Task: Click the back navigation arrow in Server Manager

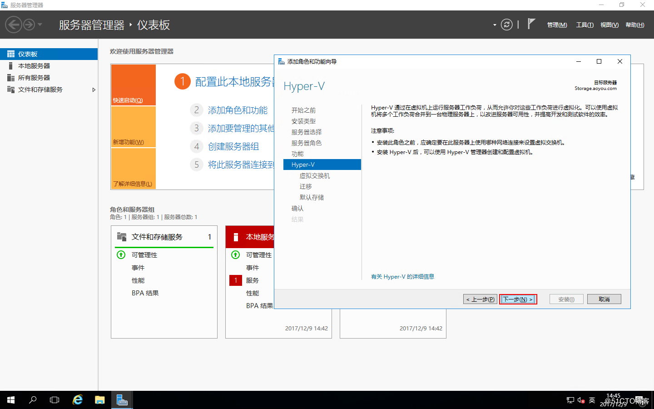Action: (x=14, y=25)
